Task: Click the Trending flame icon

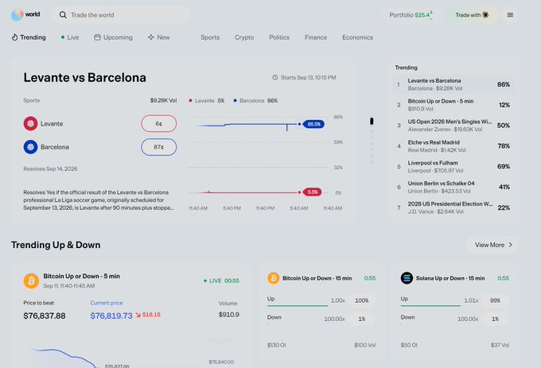Action: 14,37
